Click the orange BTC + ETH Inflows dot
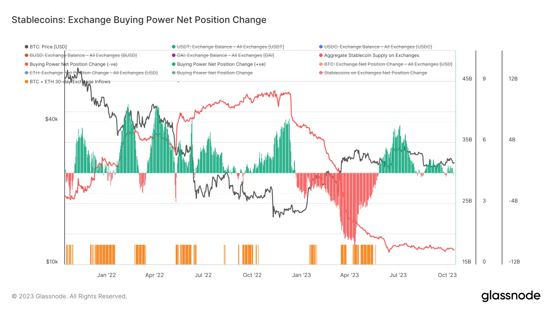 pyautogui.click(x=26, y=82)
